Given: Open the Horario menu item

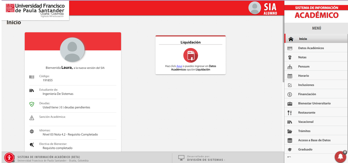Looking at the screenshot, I should (316, 76).
